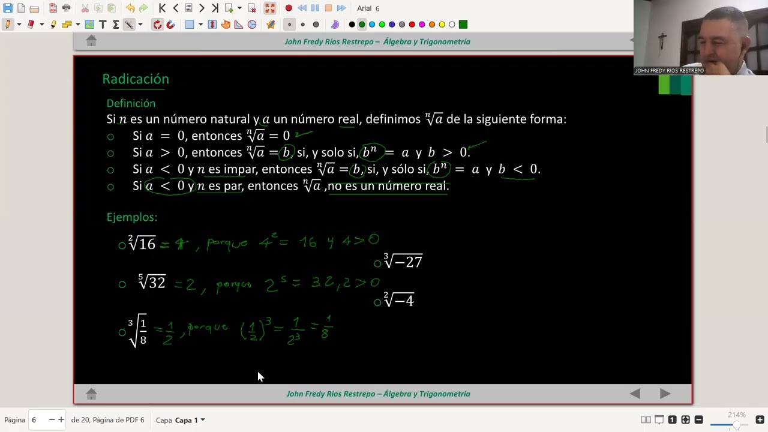
Task: Delete the current page
Action: 251,8
